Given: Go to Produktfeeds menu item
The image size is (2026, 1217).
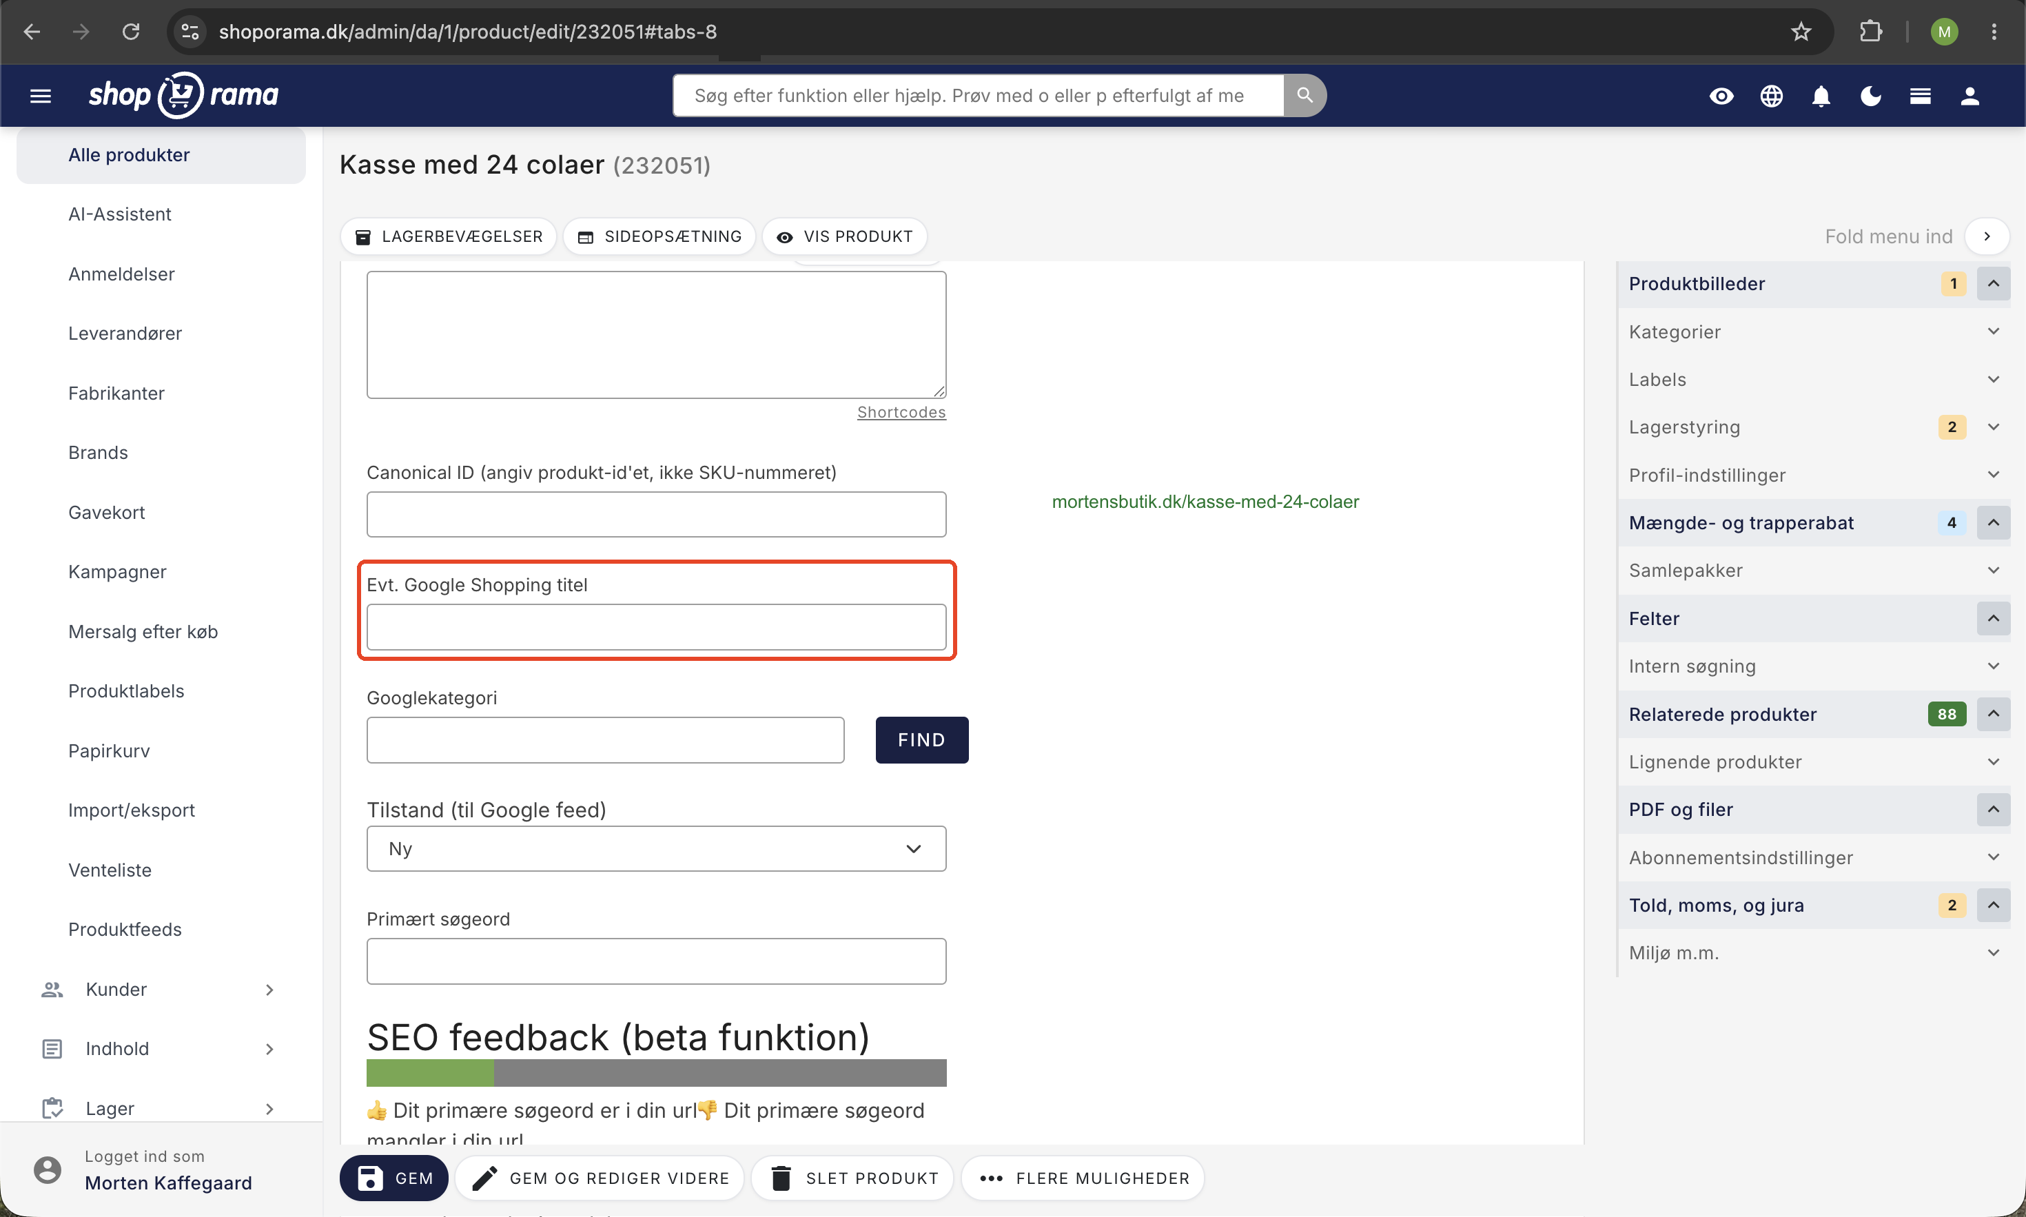Looking at the screenshot, I should [x=125, y=929].
